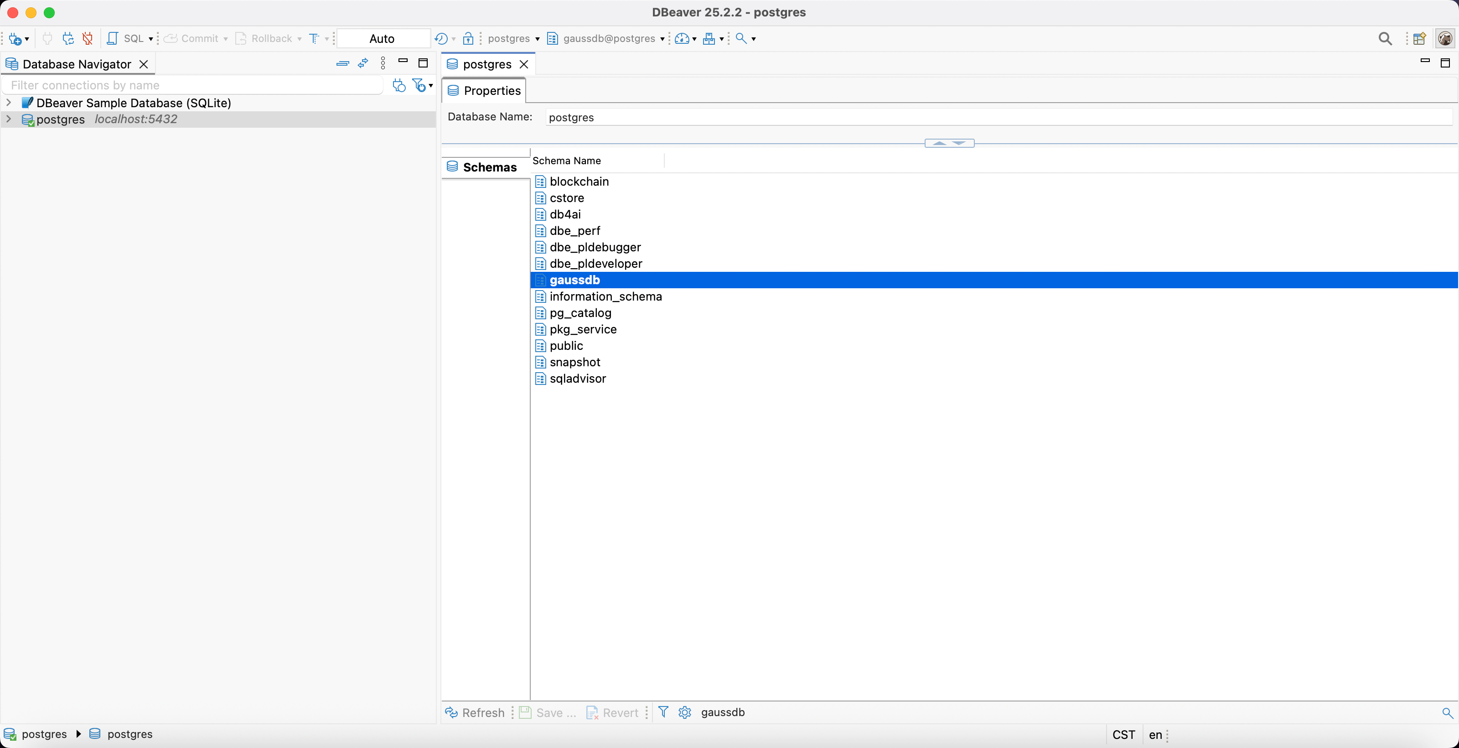Click the dashboard gauge icon in toolbar
The image size is (1459, 748).
[x=682, y=38]
